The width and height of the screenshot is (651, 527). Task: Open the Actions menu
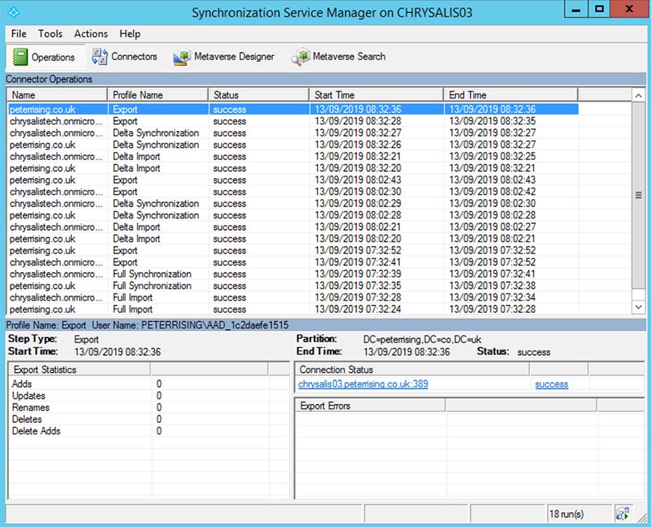pyautogui.click(x=90, y=34)
